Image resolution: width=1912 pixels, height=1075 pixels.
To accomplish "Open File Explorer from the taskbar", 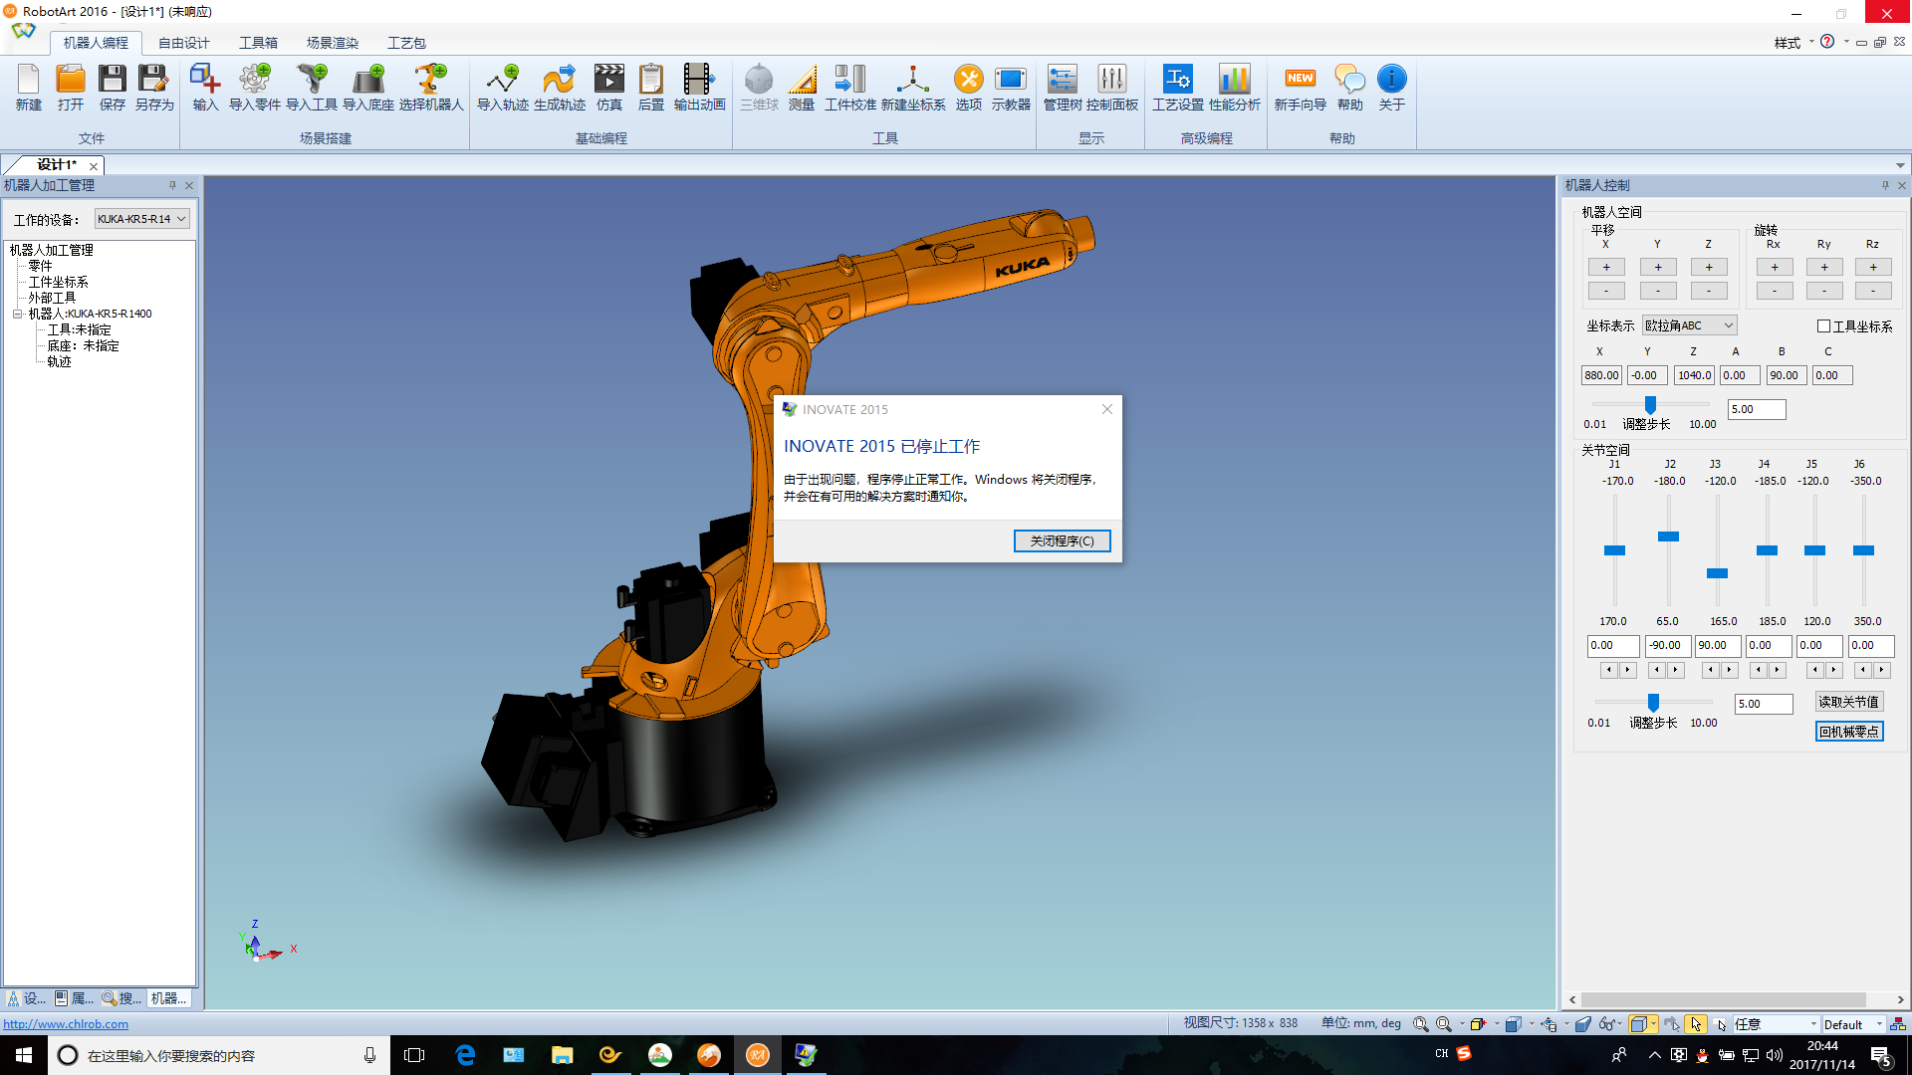I will (x=562, y=1055).
